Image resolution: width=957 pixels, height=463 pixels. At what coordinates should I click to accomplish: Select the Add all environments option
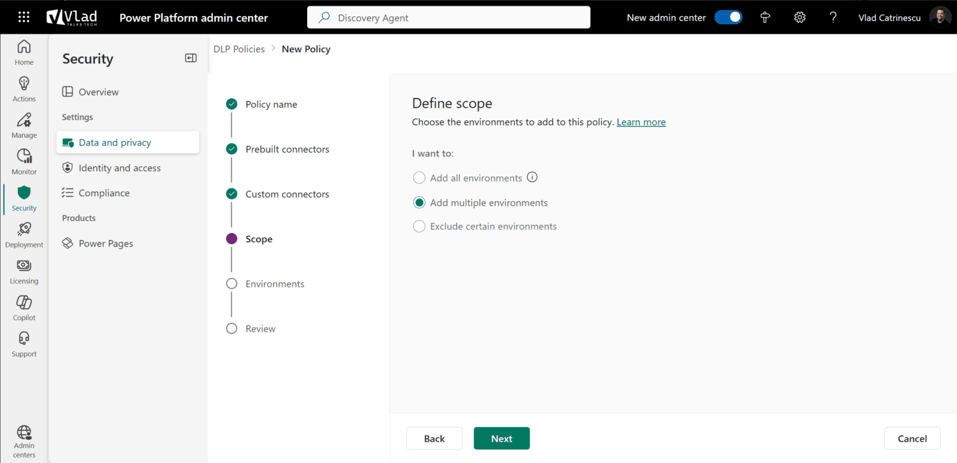tap(419, 177)
